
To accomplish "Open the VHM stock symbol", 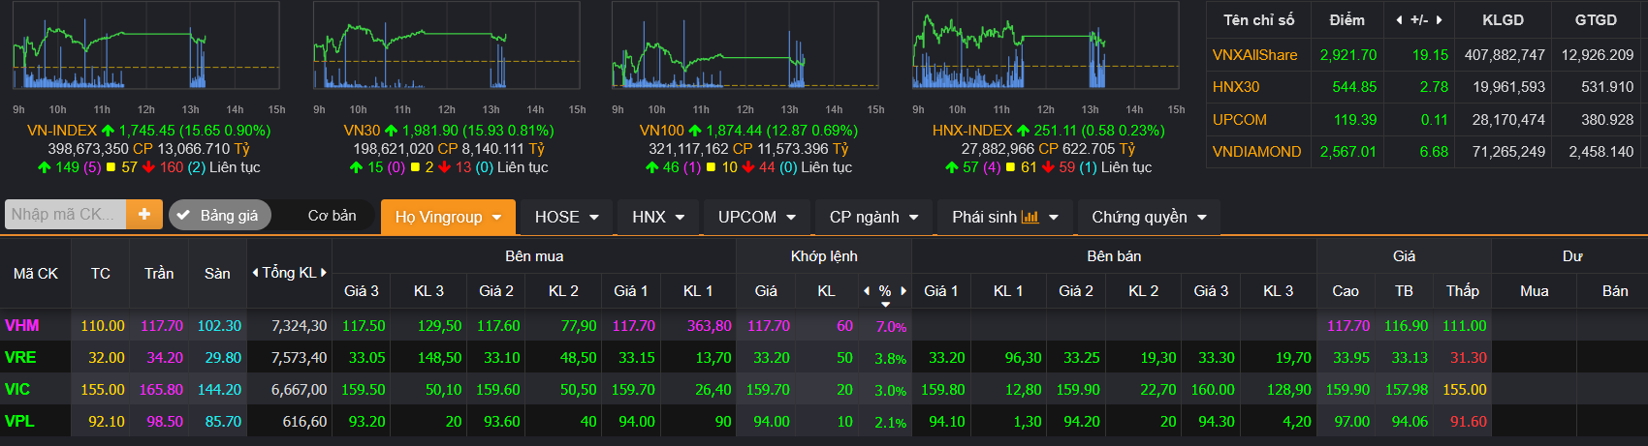I will pyautogui.click(x=21, y=326).
